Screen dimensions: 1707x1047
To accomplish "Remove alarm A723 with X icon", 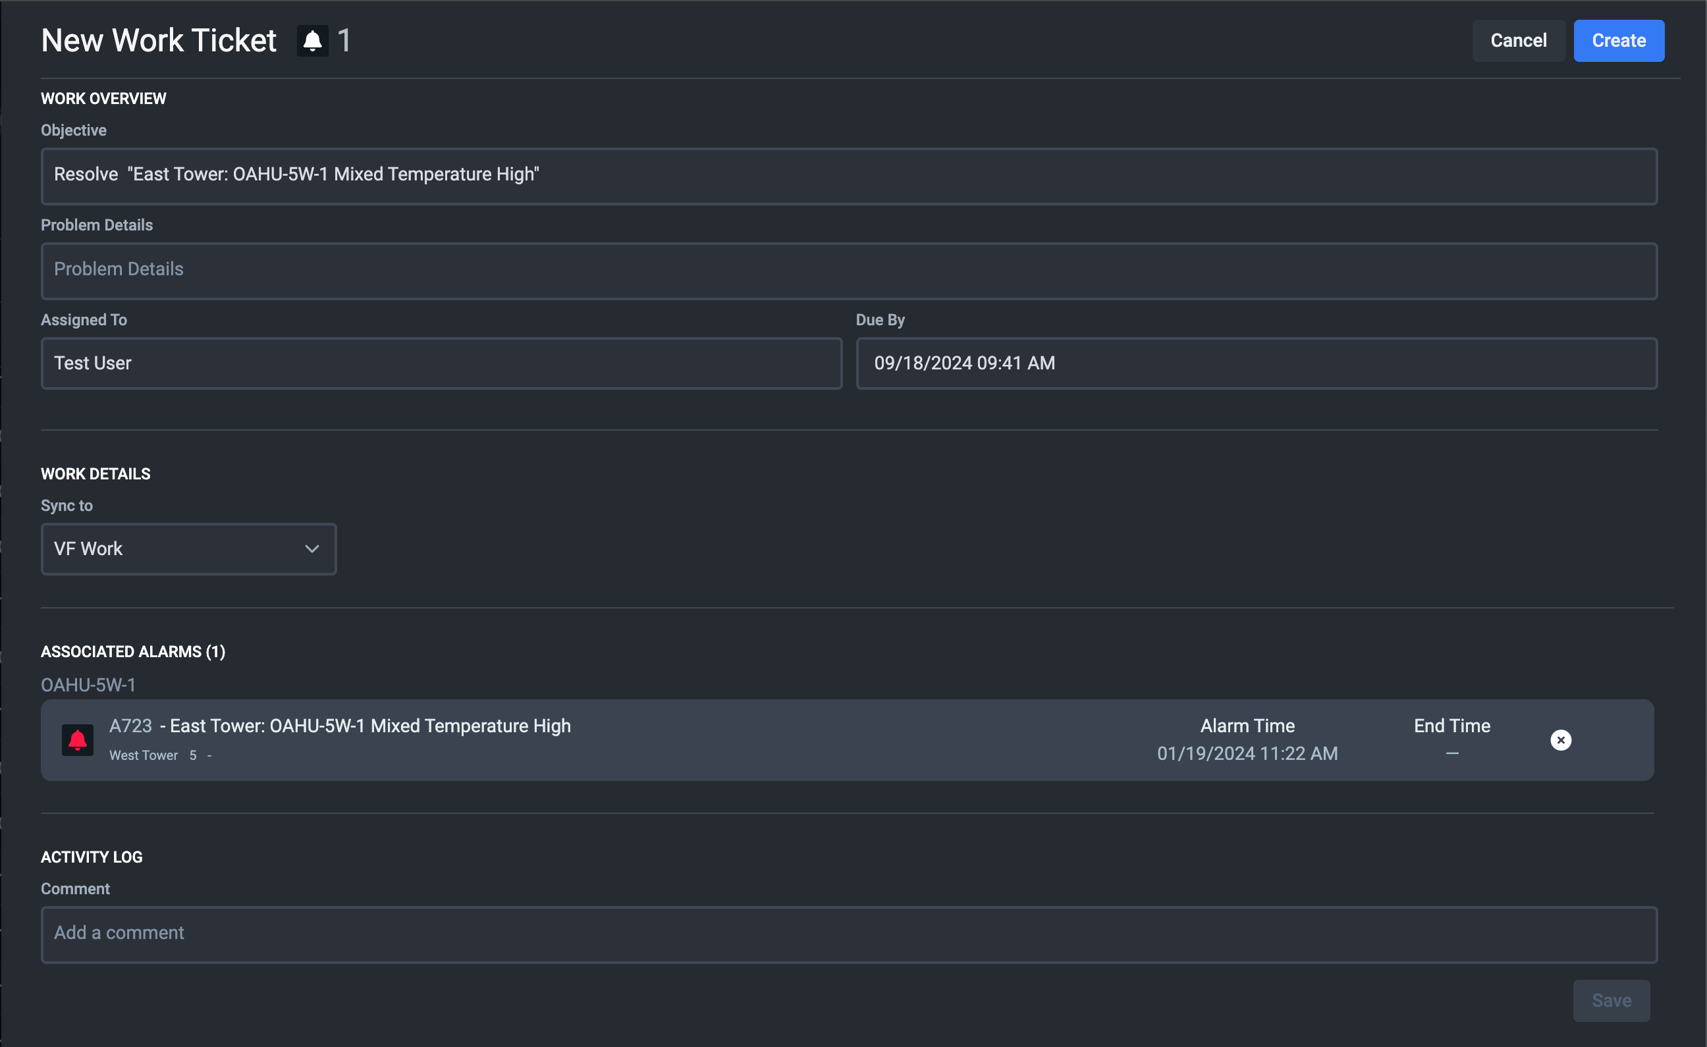I will coord(1560,740).
